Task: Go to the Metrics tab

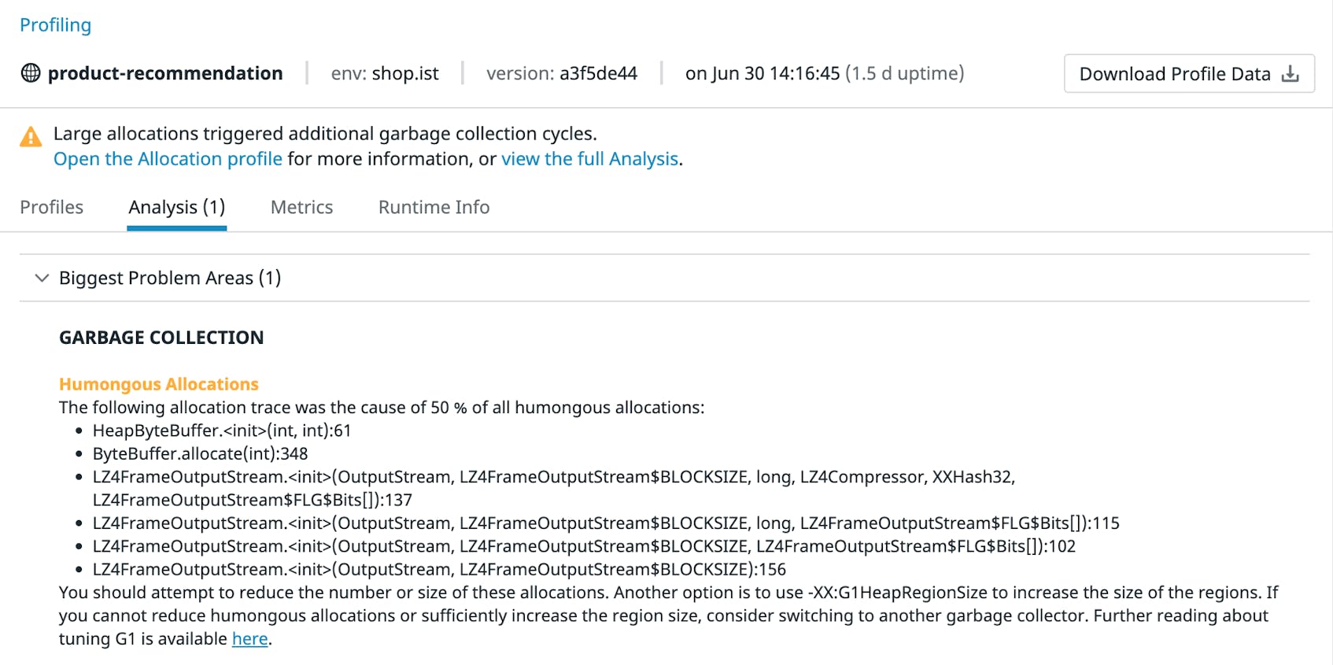Action: (301, 207)
